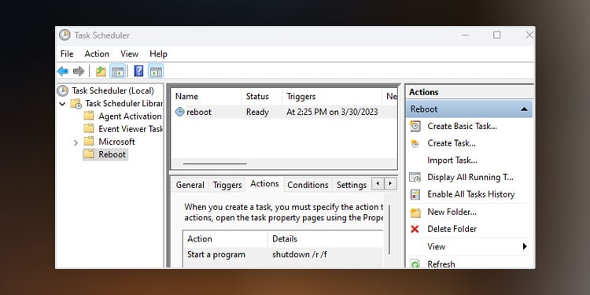Click the Create Task icon
Viewport: 590px width, 295px height.
pyautogui.click(x=415, y=143)
